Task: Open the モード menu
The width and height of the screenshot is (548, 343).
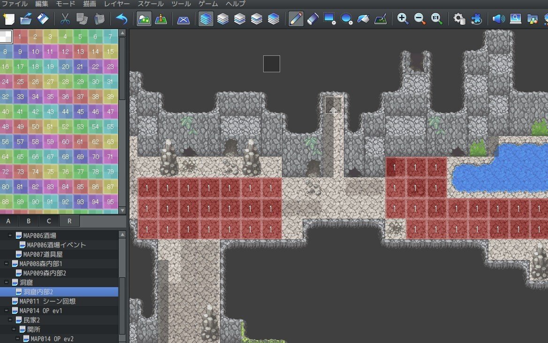Action: pos(65,4)
